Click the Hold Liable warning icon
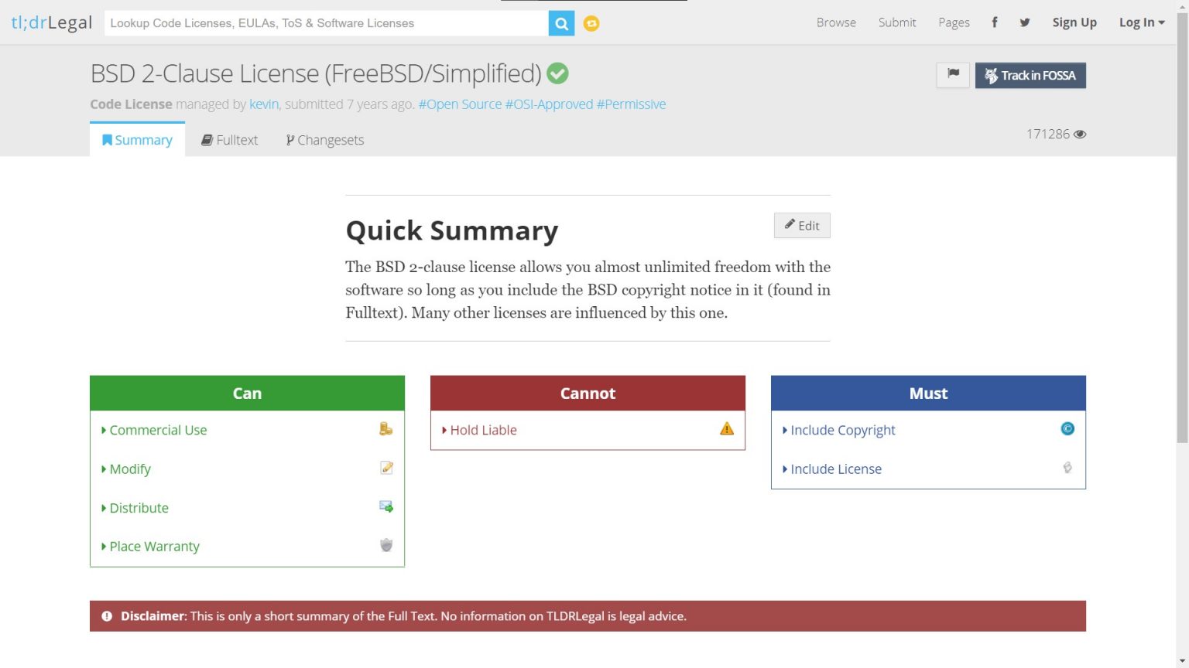 click(726, 429)
